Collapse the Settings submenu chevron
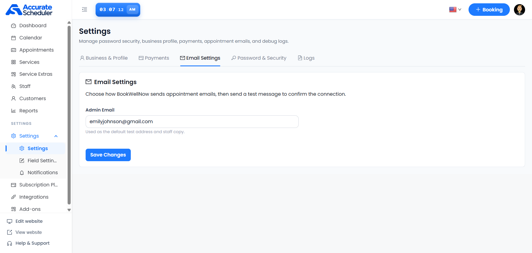The image size is (532, 253). [x=56, y=136]
